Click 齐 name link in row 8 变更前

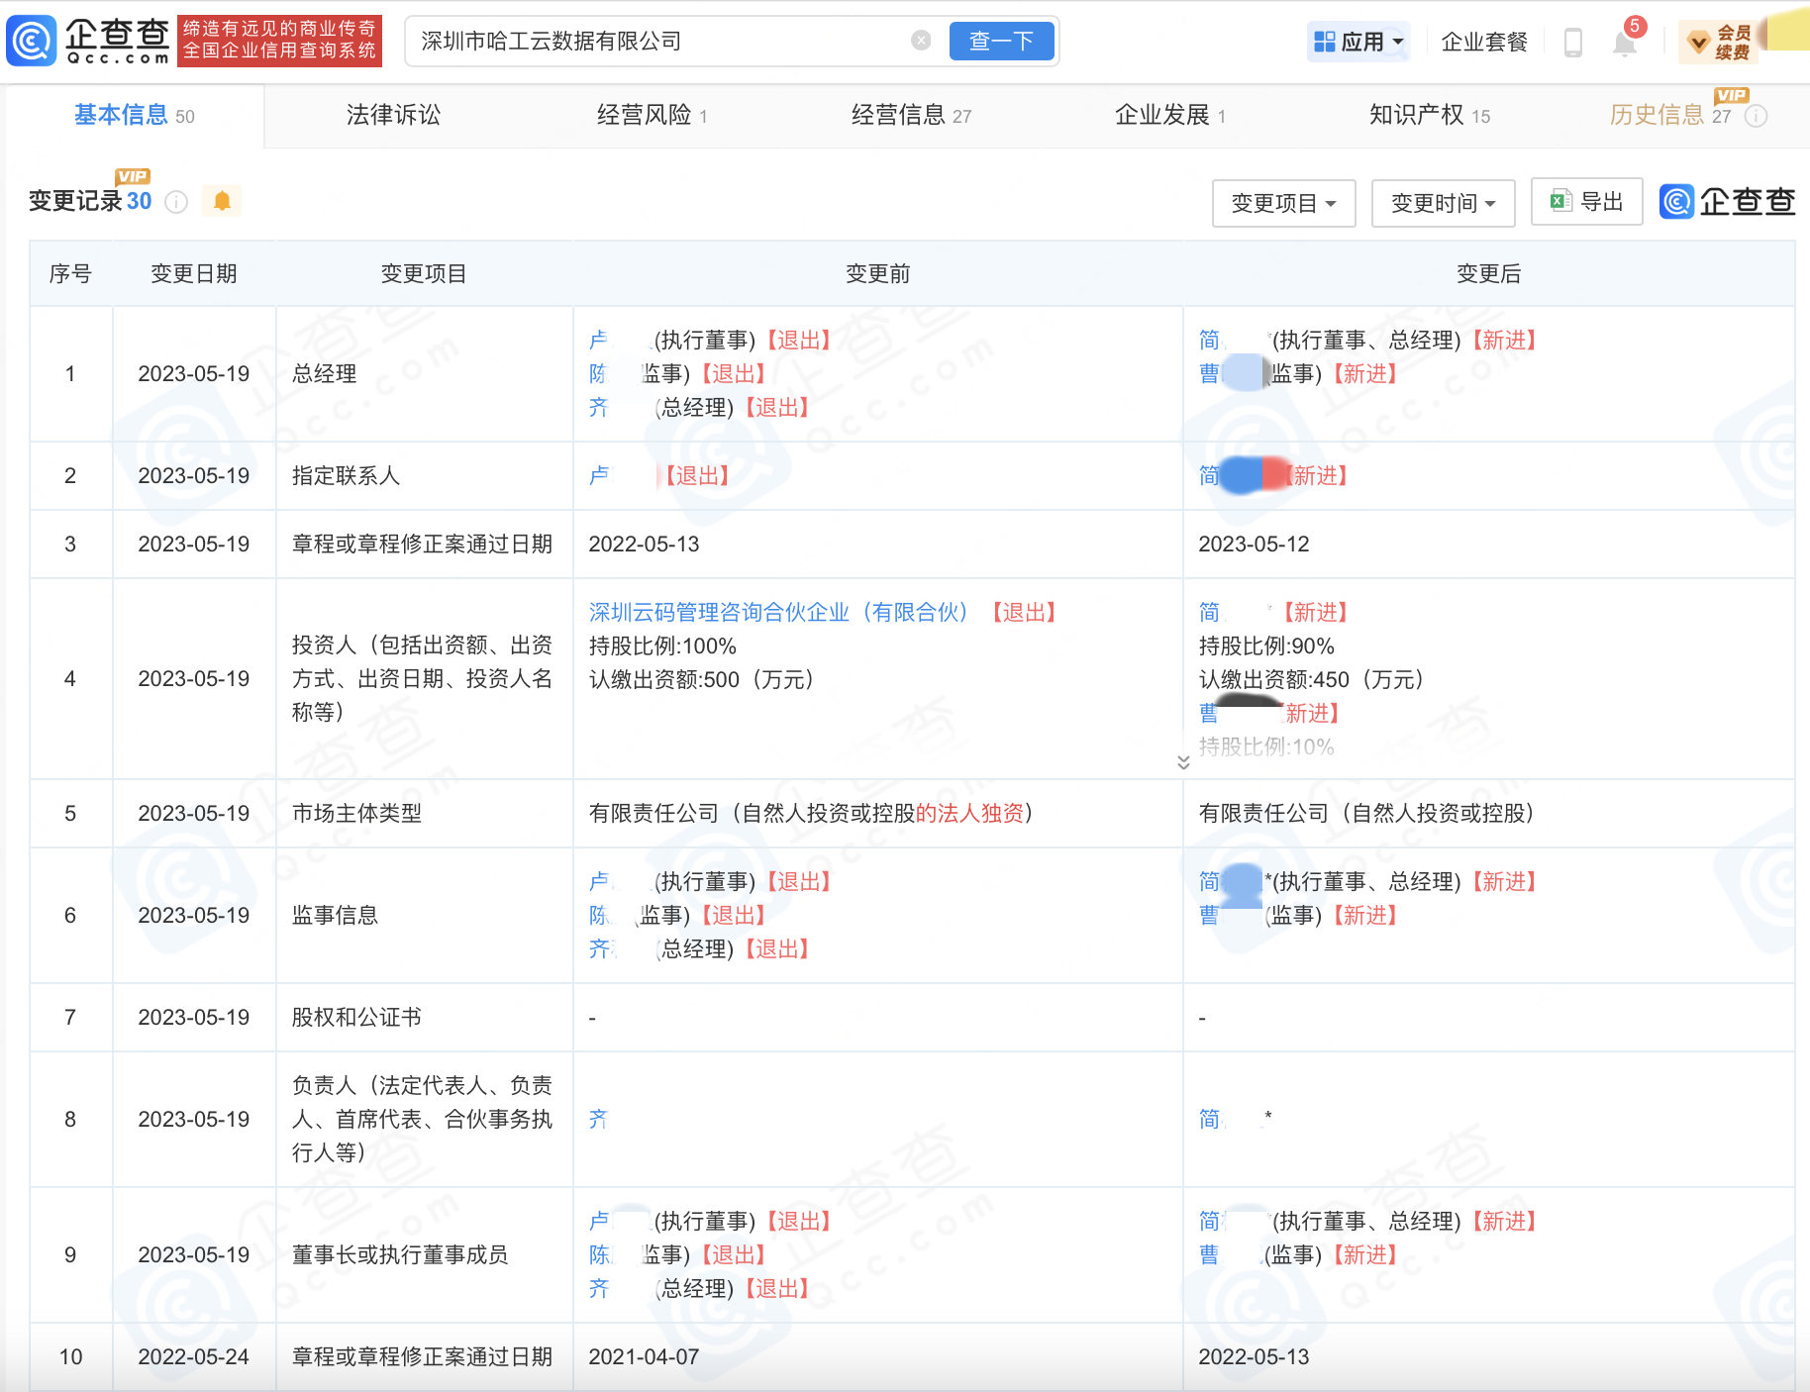[598, 1120]
